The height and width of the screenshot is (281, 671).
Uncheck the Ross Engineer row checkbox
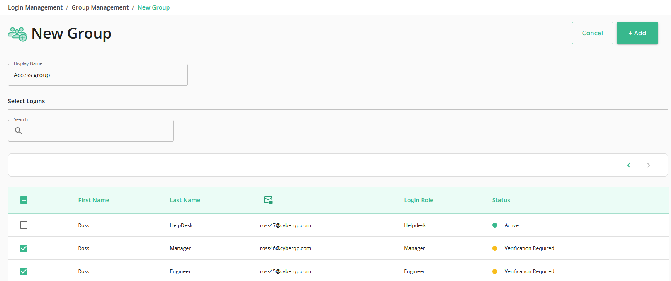click(24, 271)
